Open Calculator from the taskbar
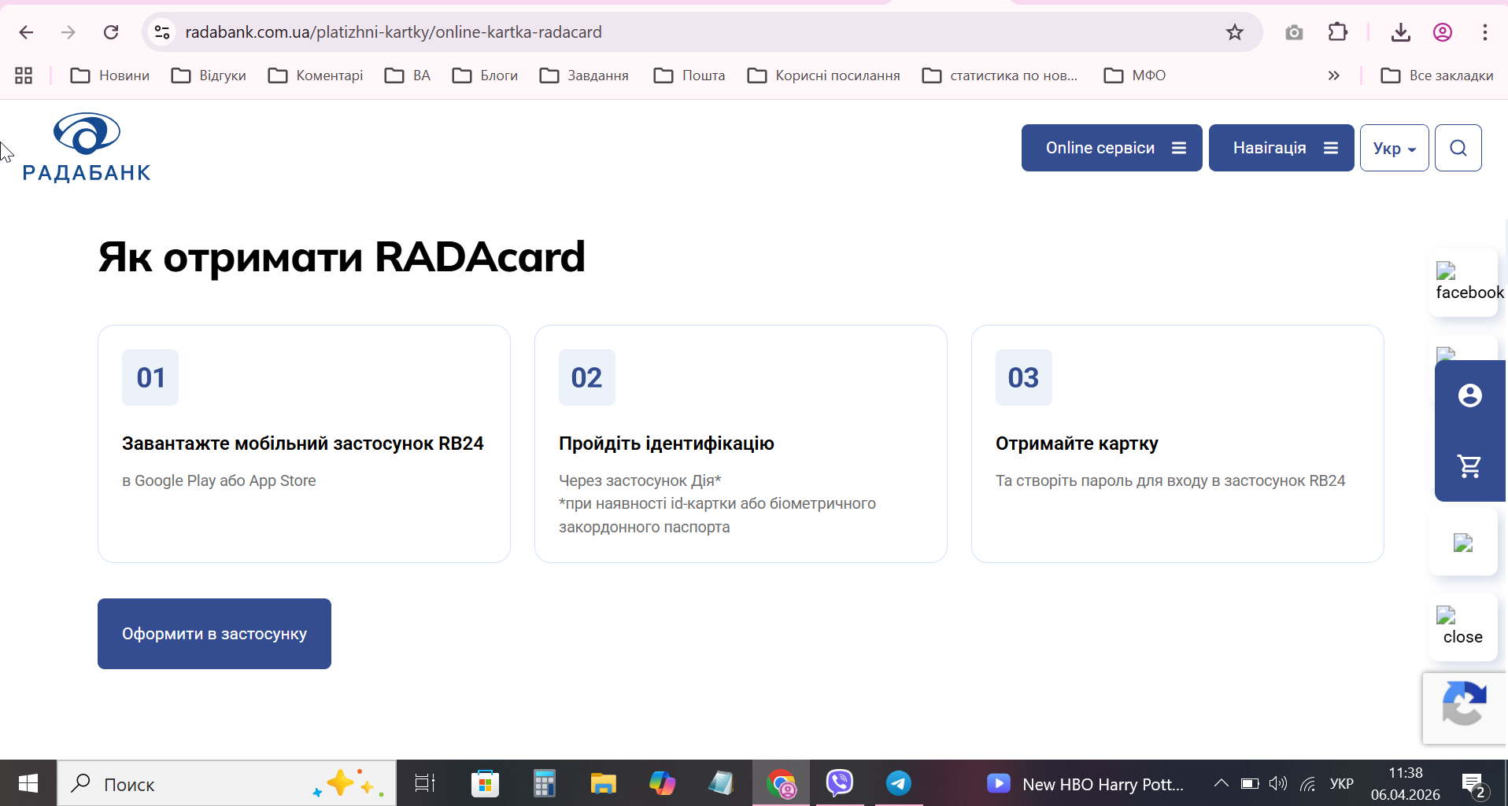 click(x=544, y=783)
